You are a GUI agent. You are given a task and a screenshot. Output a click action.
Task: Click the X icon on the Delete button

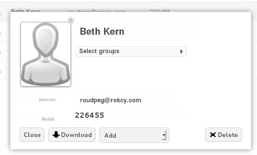(213, 135)
